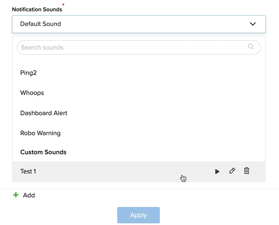The width and height of the screenshot is (279, 225).
Task: Apply the notification sound settings
Action: tap(138, 215)
